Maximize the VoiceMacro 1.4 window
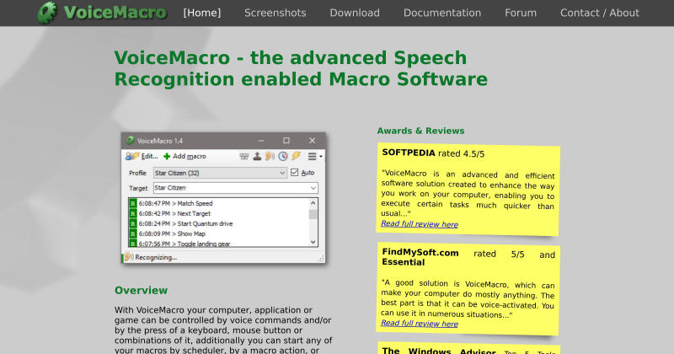The width and height of the screenshot is (674, 354). coord(286,141)
